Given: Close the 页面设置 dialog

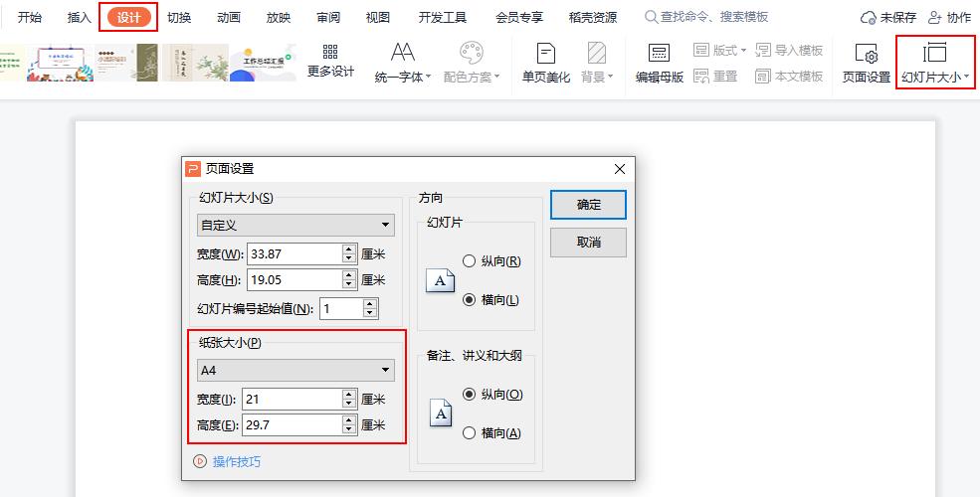Looking at the screenshot, I should tap(620, 169).
